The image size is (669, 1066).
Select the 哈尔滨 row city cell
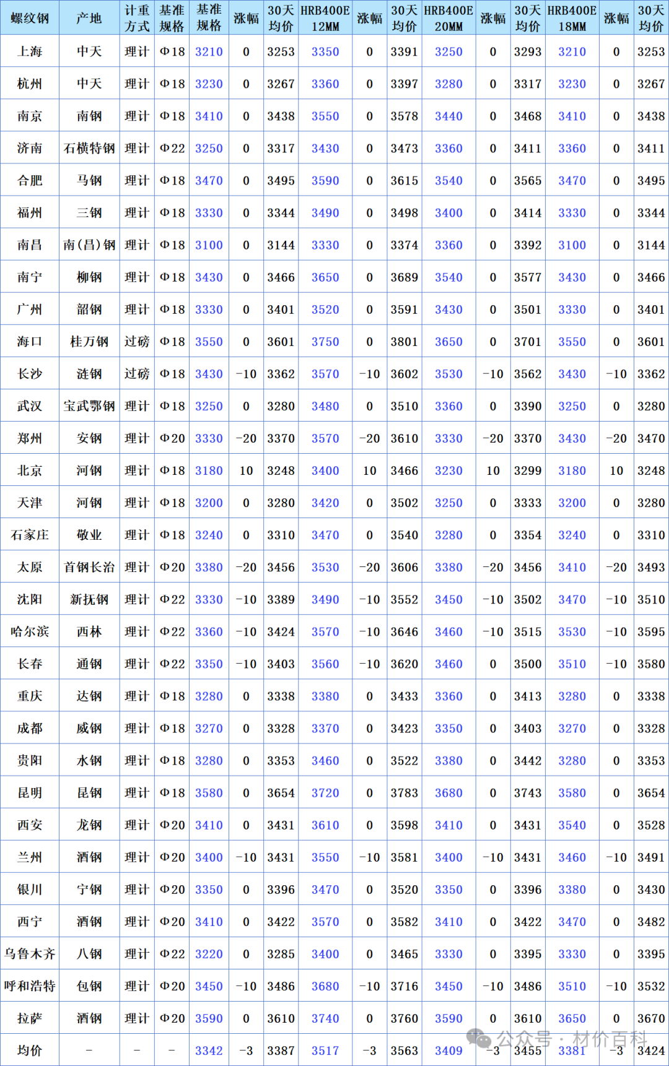click(30, 631)
